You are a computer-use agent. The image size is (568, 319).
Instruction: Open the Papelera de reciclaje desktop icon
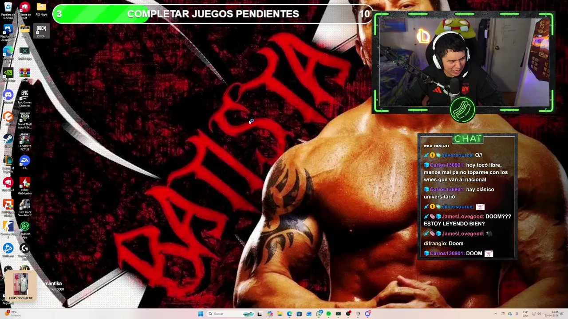pos(8,11)
